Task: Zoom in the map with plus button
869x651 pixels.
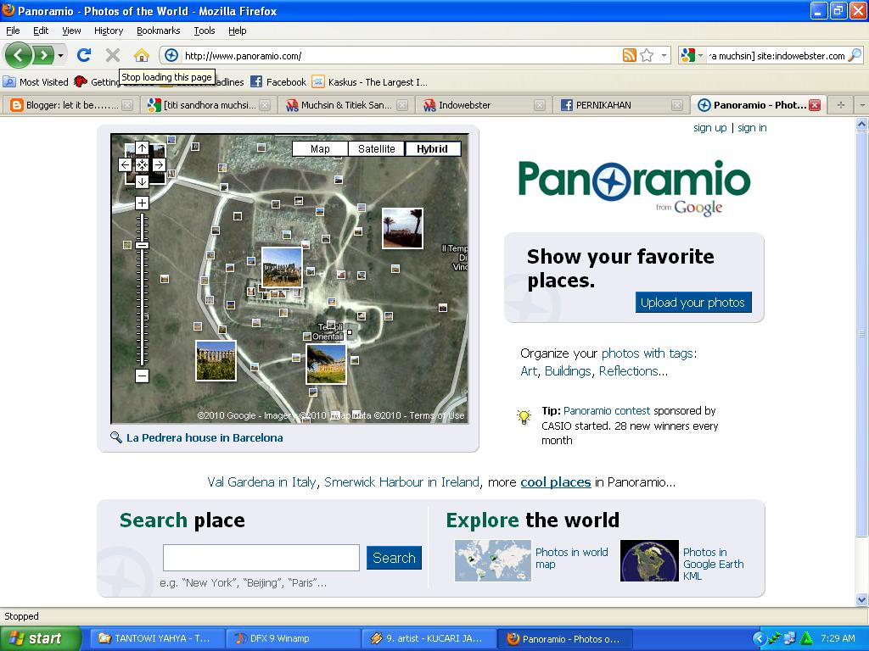Action: [x=142, y=203]
